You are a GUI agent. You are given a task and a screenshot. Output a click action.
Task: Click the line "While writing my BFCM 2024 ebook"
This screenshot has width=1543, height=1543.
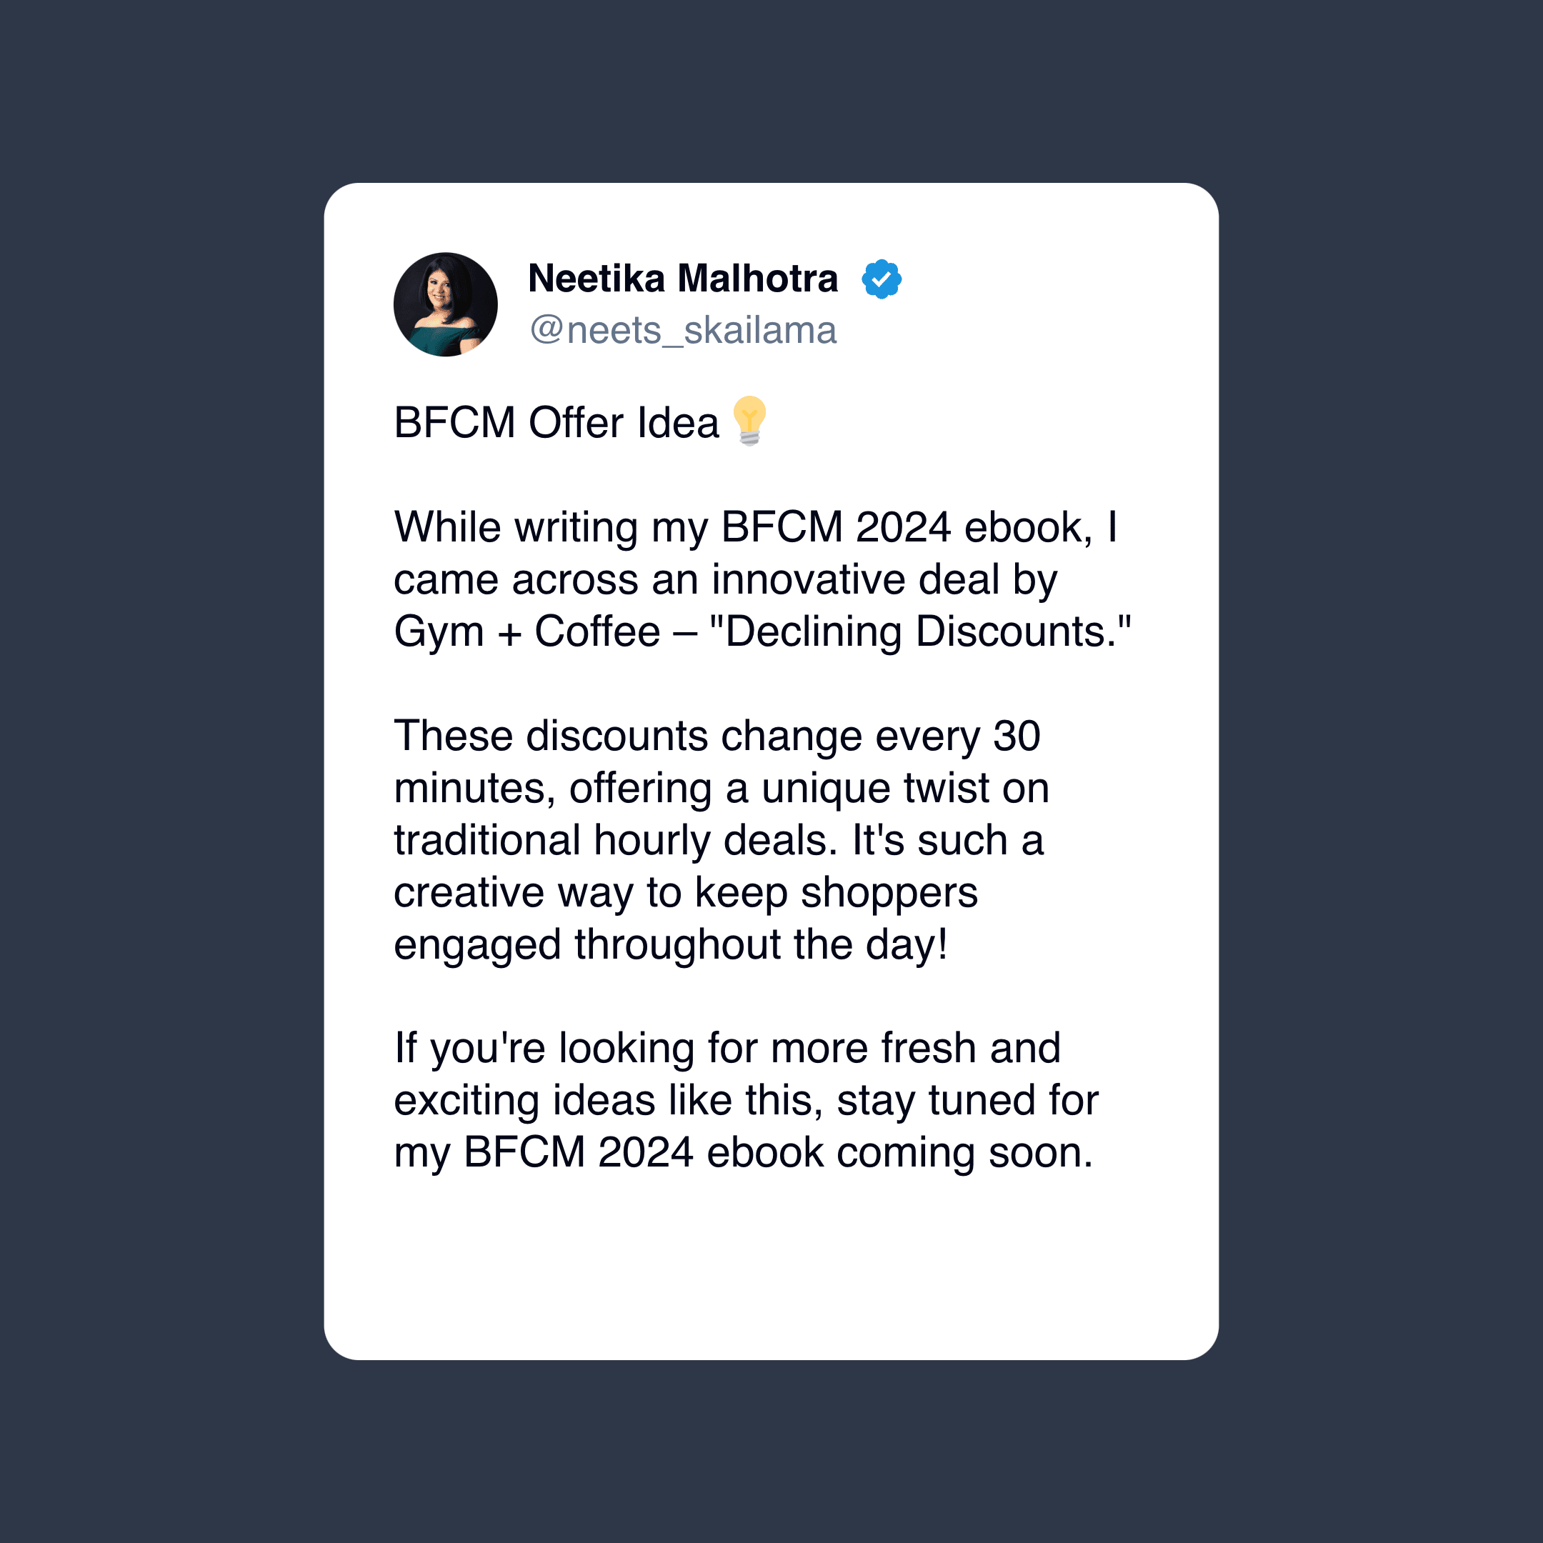point(743,527)
